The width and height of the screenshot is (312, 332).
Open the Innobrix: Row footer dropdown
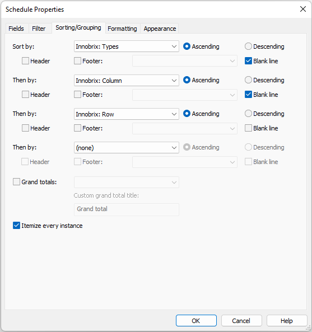(x=185, y=128)
